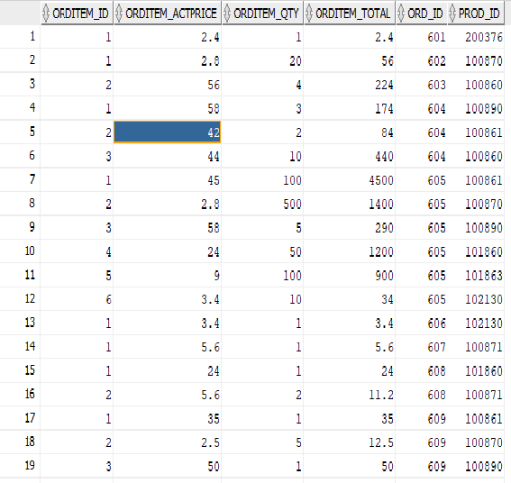The height and width of the screenshot is (483, 511).
Task: Click sort icon in ORD_ID header
Action: (x=401, y=14)
